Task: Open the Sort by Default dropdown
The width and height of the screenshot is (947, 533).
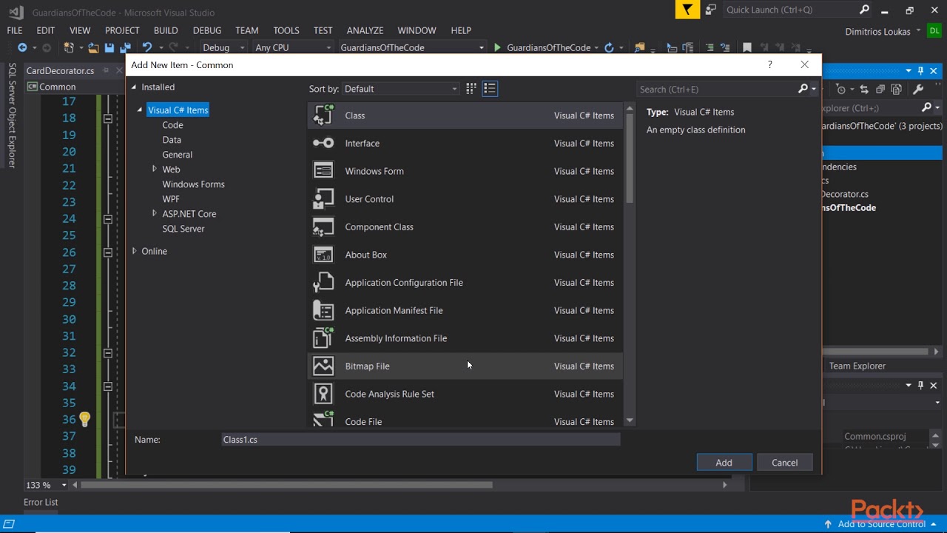Action: point(401,89)
